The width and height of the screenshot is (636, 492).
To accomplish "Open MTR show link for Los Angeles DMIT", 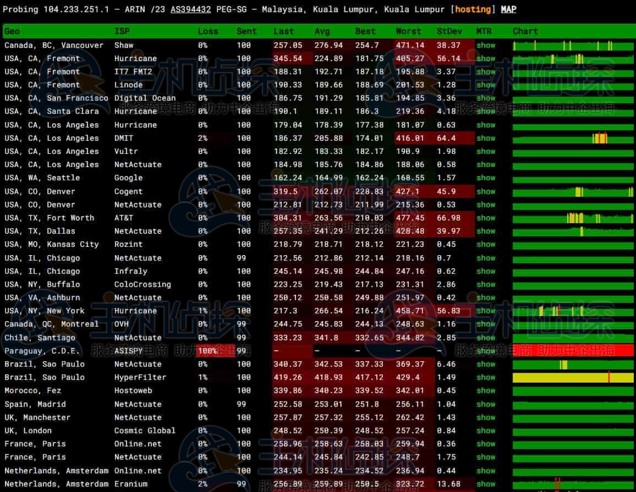I will pos(486,138).
